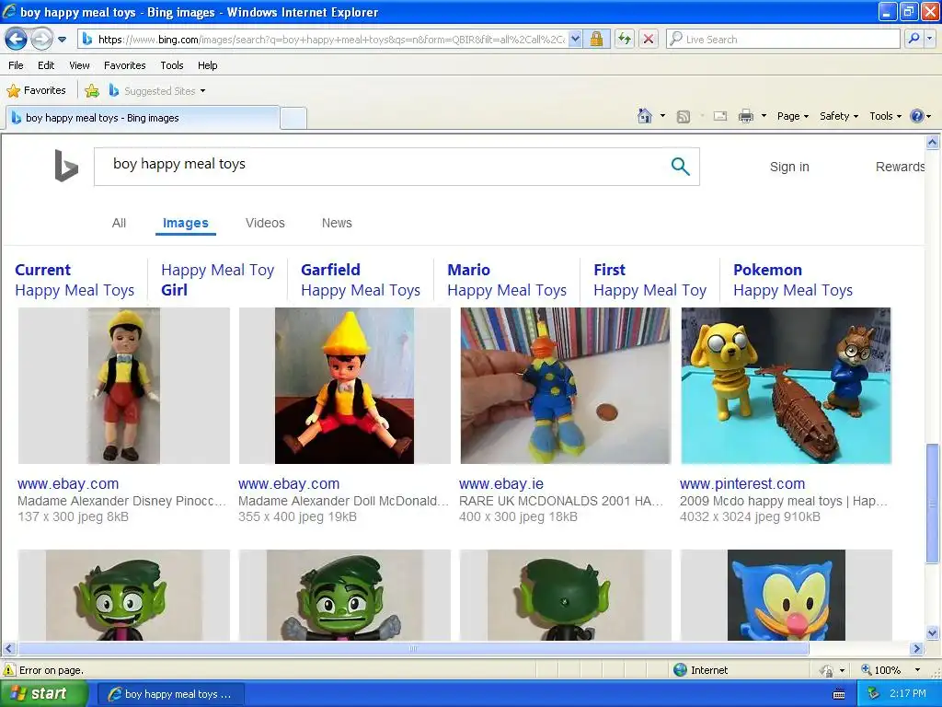Open the seated Pinocchio doll thumbnail
This screenshot has height=707, width=942.
tap(344, 386)
